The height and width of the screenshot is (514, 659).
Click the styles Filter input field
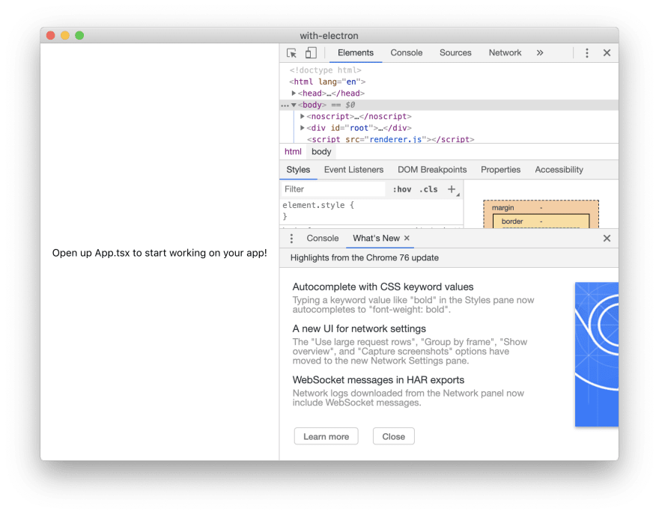coord(332,189)
